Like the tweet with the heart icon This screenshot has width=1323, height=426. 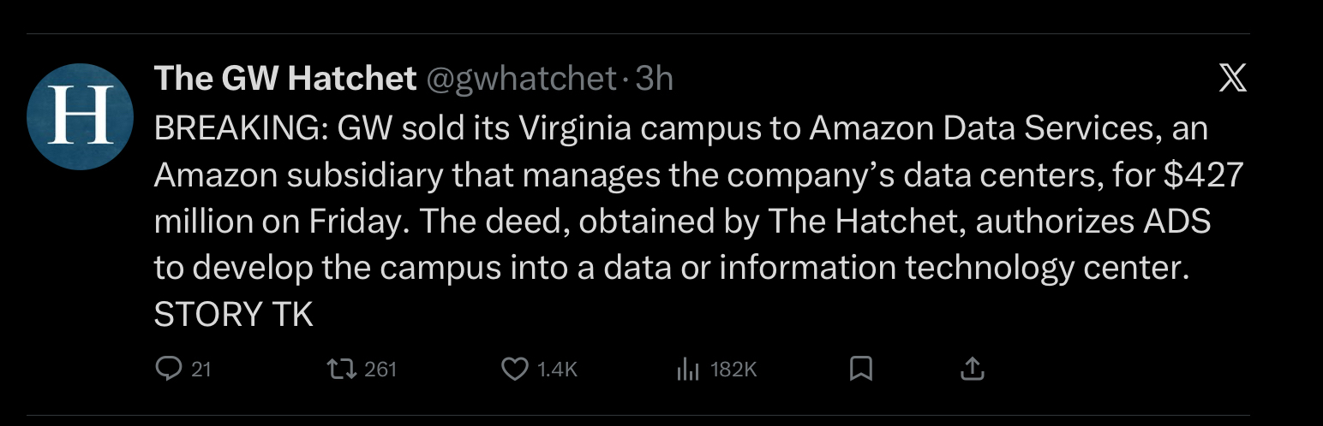pos(513,369)
